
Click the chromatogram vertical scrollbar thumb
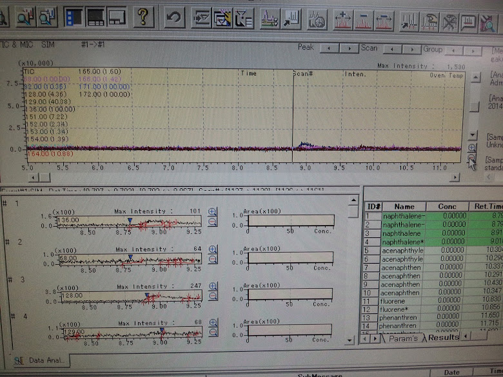(x=474, y=106)
